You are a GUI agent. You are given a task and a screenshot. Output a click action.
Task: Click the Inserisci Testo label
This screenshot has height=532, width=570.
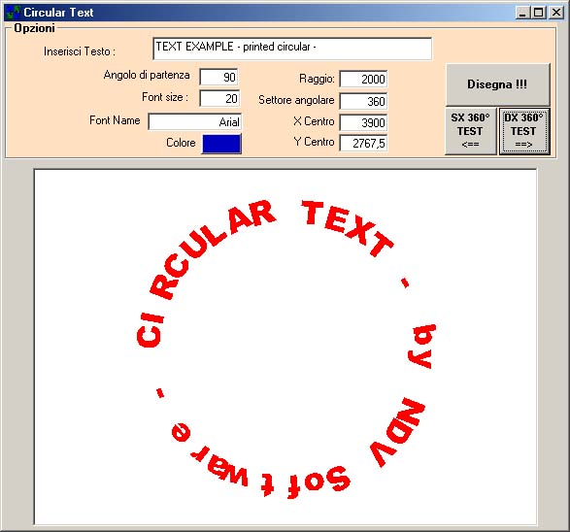click(80, 51)
